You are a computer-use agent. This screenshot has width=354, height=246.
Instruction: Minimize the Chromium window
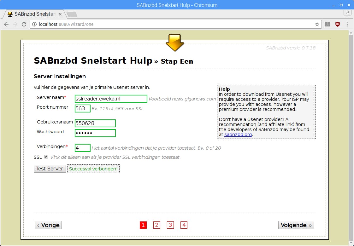pos(334,5)
